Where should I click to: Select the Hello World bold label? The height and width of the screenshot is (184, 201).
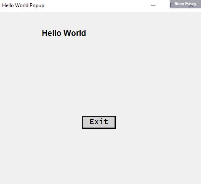click(64, 33)
